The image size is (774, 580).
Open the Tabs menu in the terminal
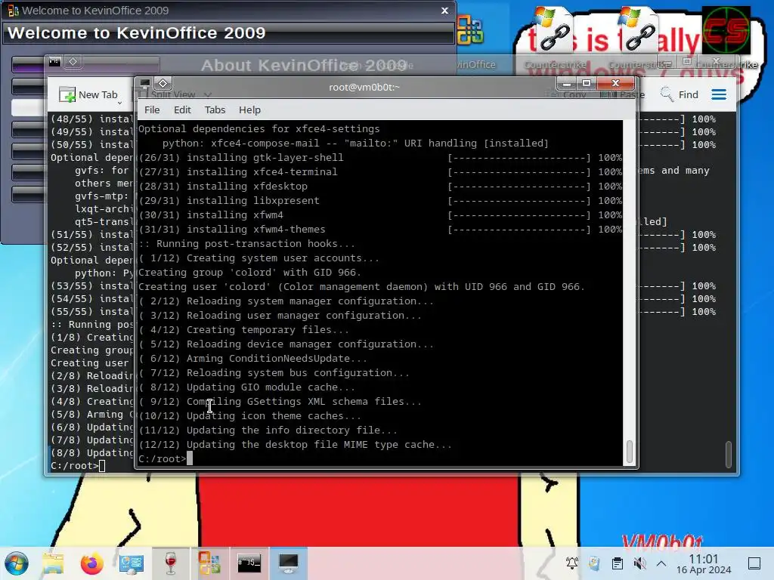click(215, 110)
